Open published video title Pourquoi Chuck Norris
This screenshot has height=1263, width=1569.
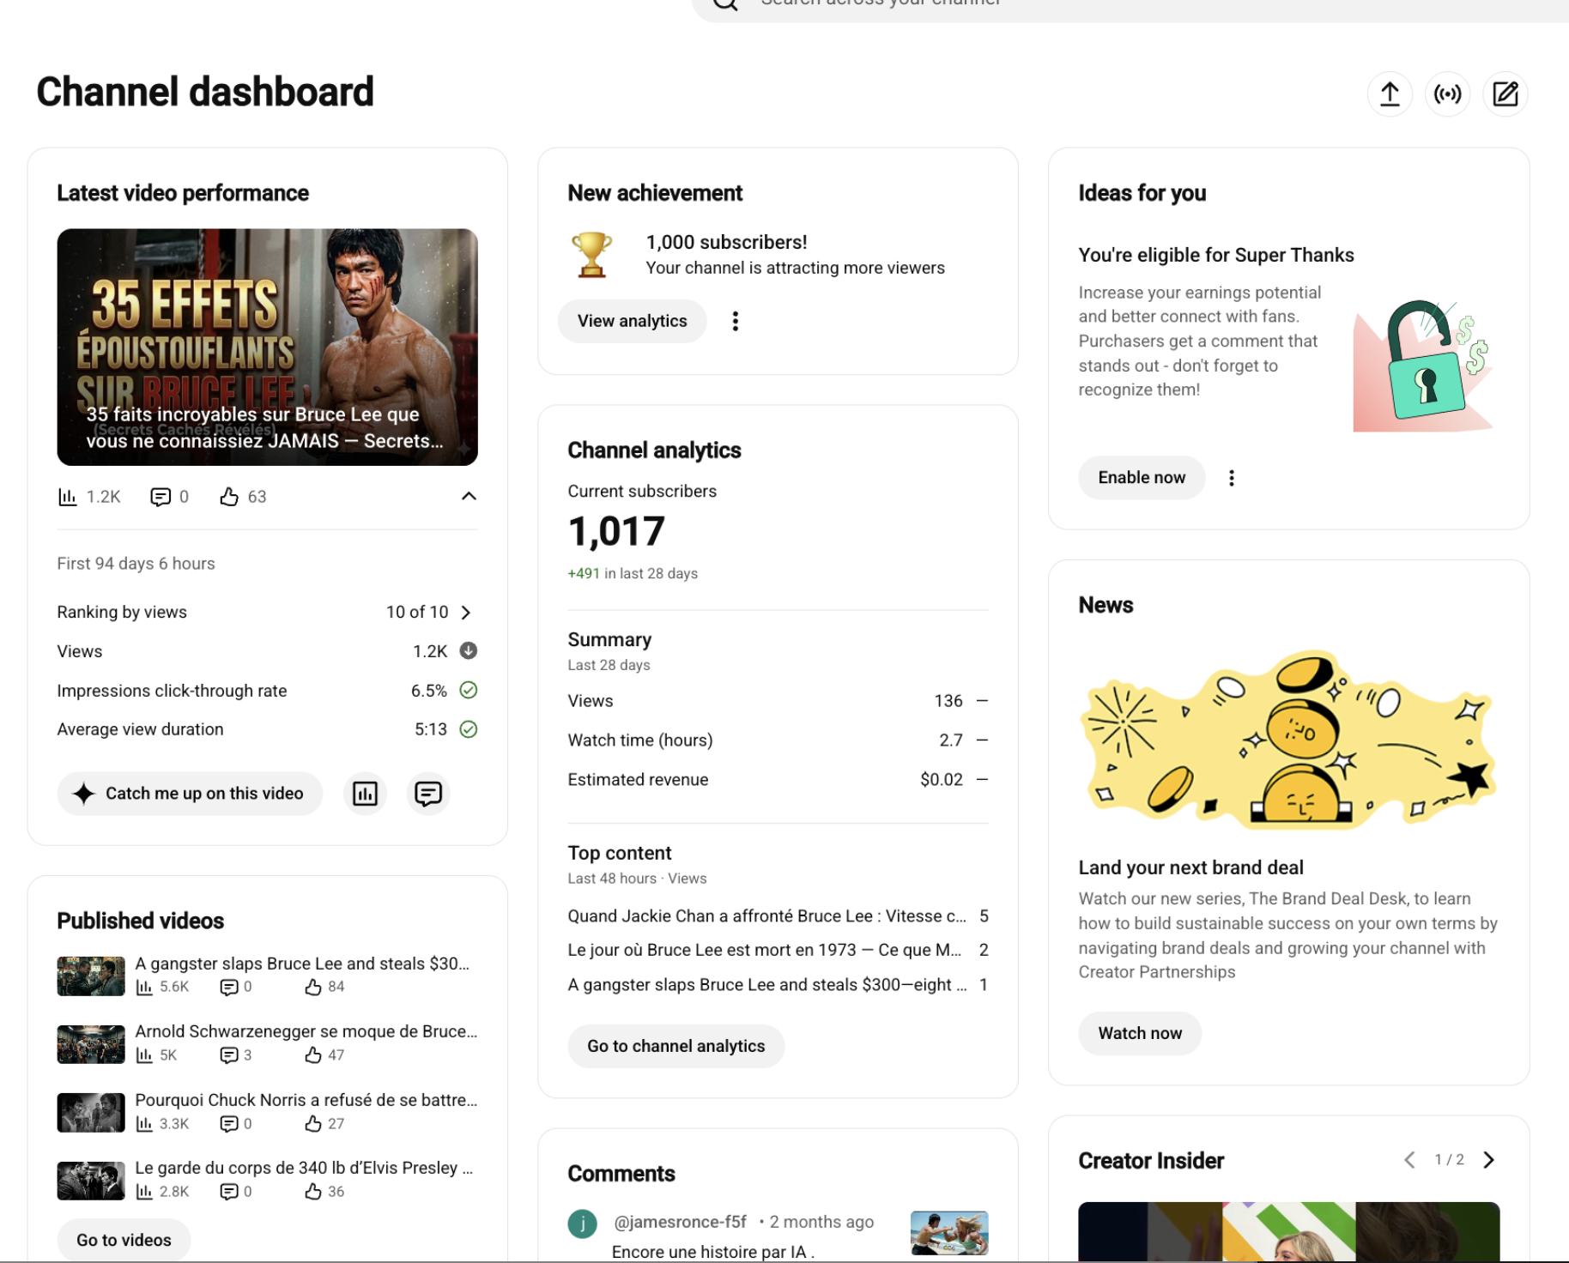[x=306, y=1100]
